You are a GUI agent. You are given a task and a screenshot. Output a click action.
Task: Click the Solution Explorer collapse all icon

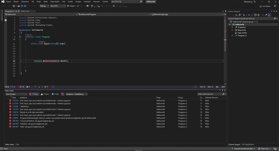click(x=255, y=15)
